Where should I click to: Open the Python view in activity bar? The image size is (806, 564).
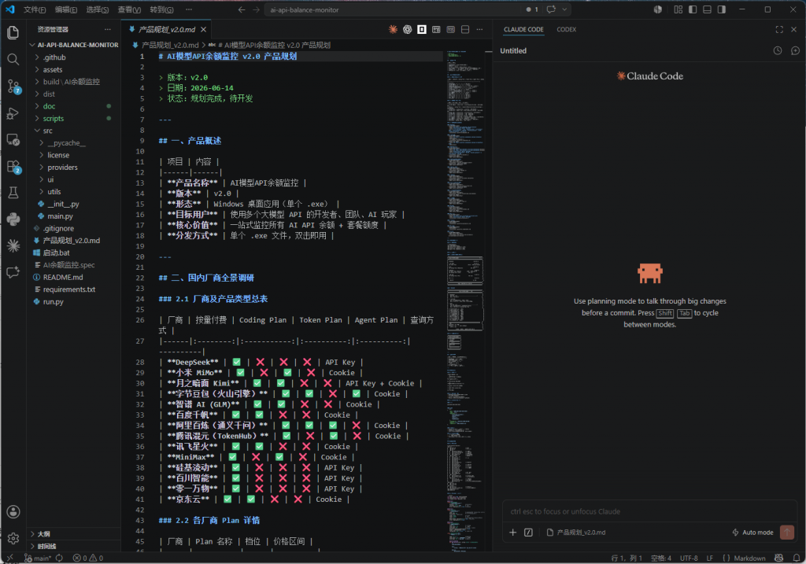click(13, 219)
